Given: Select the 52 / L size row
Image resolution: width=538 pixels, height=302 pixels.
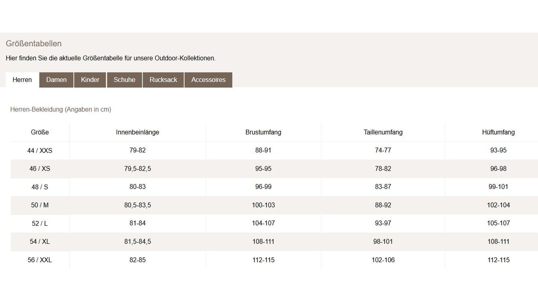Looking at the screenshot, I should tap(40, 223).
